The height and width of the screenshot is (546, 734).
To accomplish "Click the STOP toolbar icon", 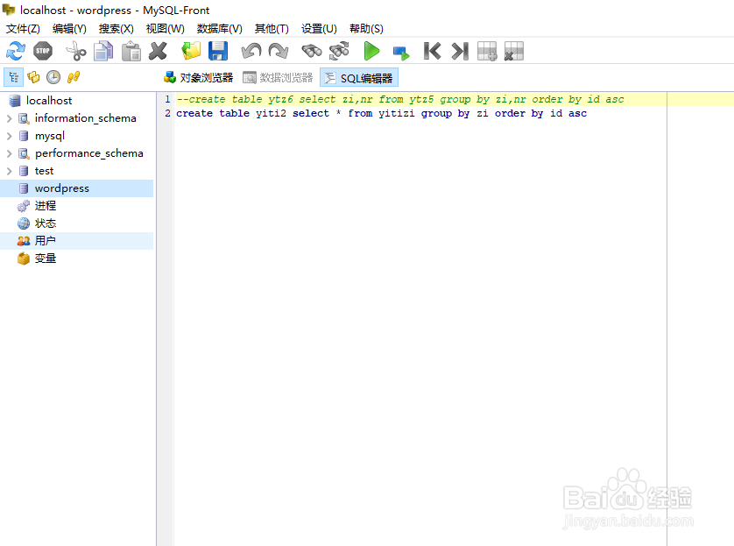I will (43, 51).
